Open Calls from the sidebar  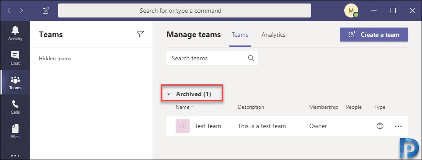coord(15,107)
